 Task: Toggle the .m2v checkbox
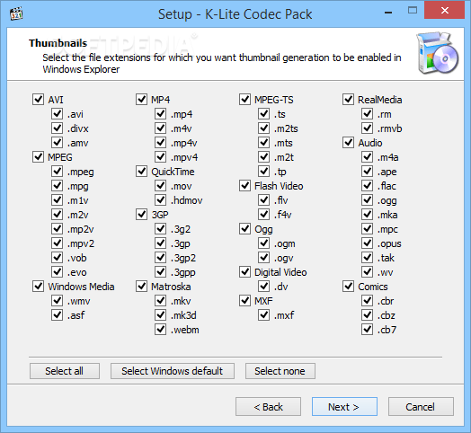click(x=57, y=215)
